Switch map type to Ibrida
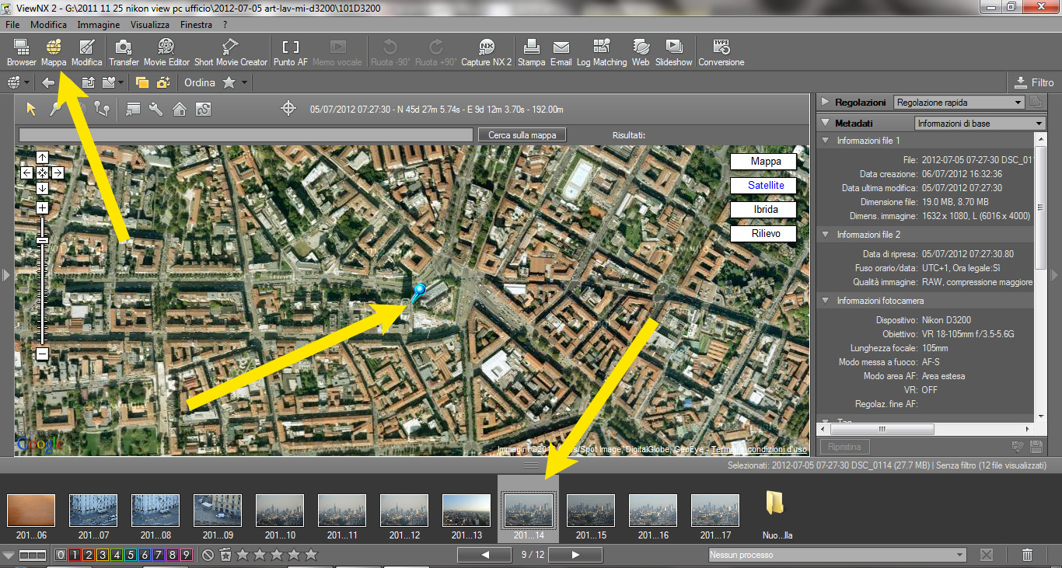The width and height of the screenshot is (1062, 568). pyautogui.click(x=765, y=210)
